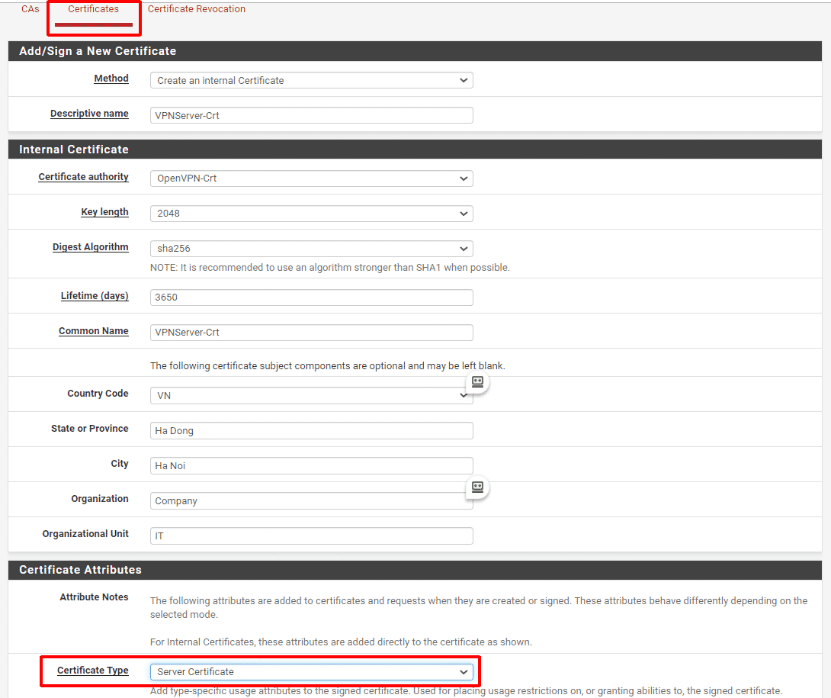This screenshot has width=831, height=698.
Task: Select the Certificates tab
Action: pyautogui.click(x=94, y=9)
